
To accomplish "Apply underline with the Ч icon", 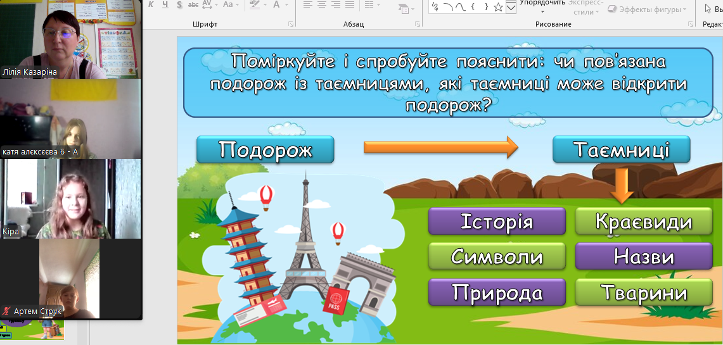I will point(165,5).
